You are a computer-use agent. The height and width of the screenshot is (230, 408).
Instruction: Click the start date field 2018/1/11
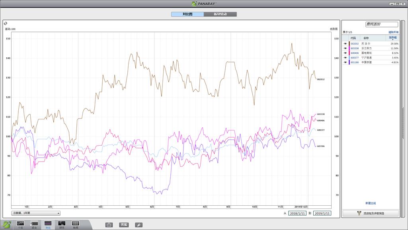[x=297, y=213]
